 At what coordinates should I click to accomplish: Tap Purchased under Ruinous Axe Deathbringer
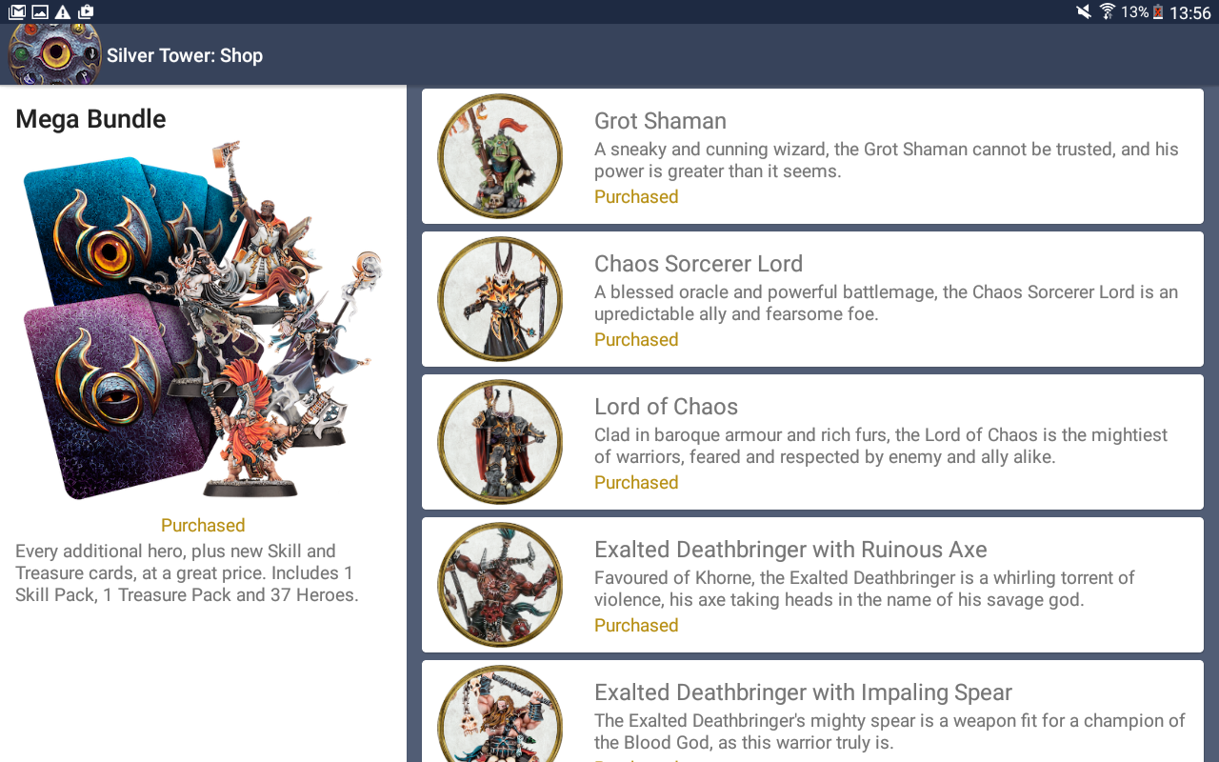tap(636, 626)
